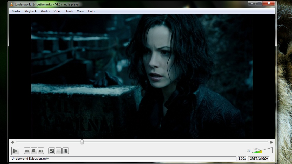Open the Help menu
This screenshot has width=292, height=164.
[x=91, y=11]
